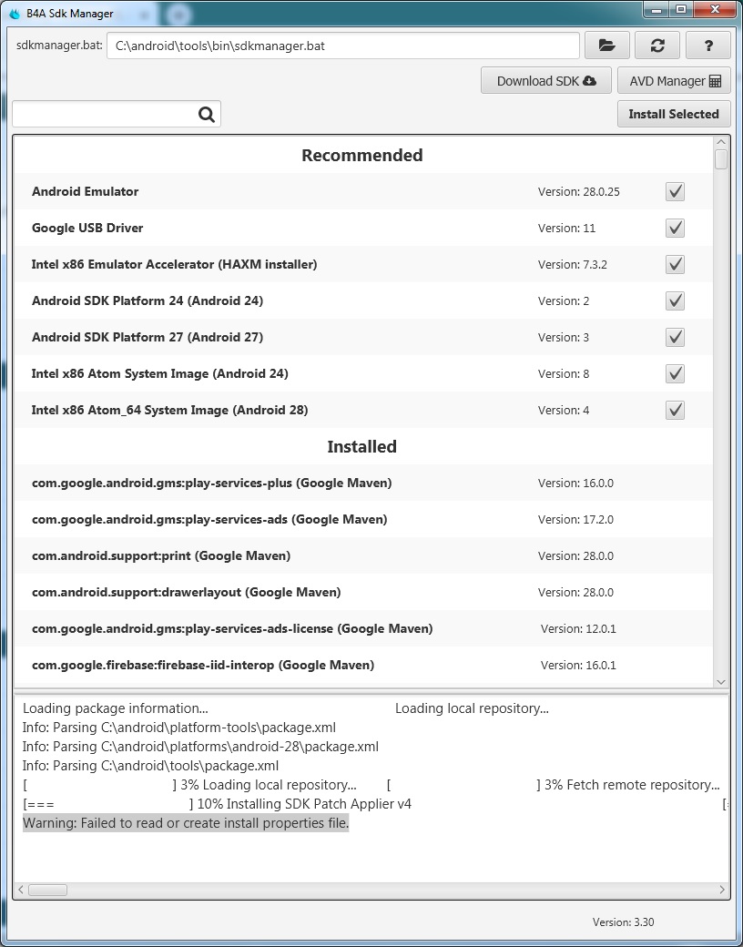
Task: Uncheck the Android Emulator checkbox
Action: point(675,191)
